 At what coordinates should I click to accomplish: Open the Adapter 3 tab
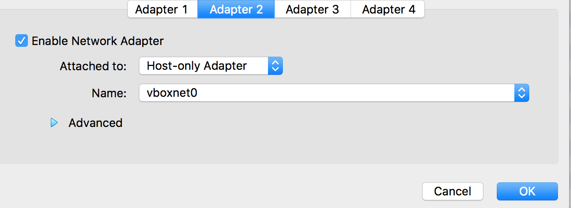312,9
